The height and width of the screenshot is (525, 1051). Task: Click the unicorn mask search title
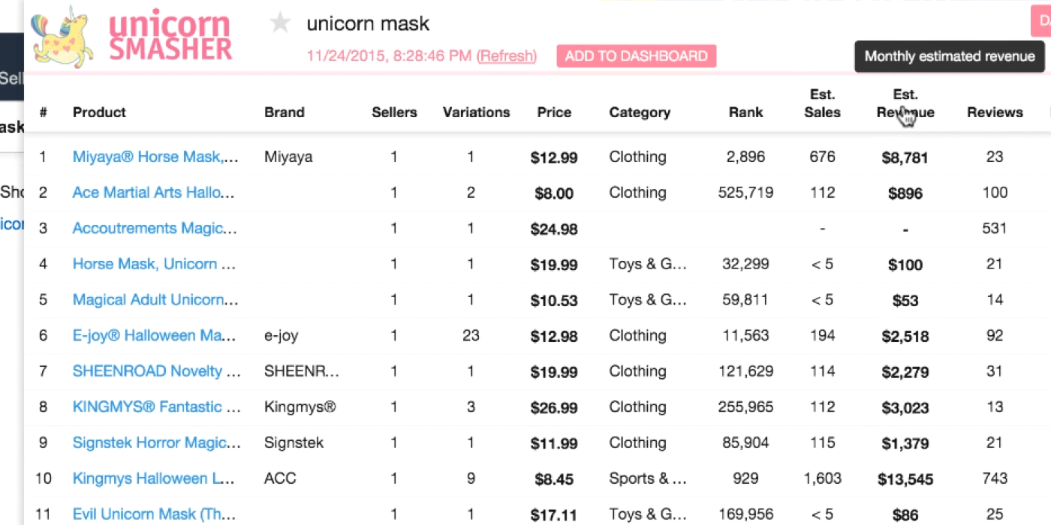click(x=368, y=24)
